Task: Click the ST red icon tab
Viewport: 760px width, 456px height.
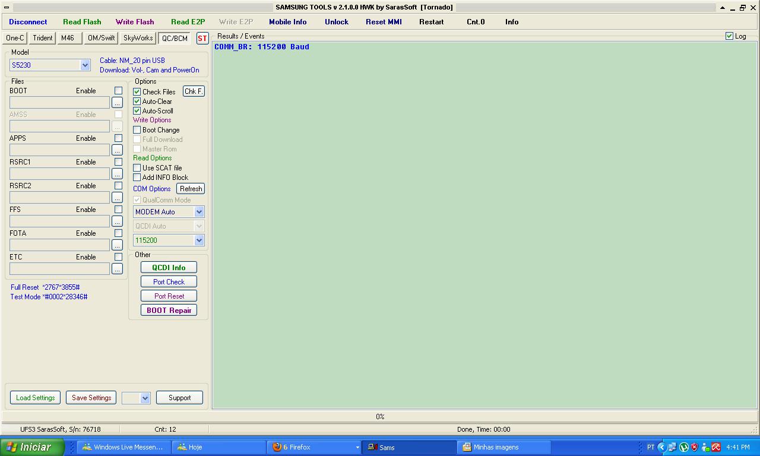Action: tap(202, 38)
